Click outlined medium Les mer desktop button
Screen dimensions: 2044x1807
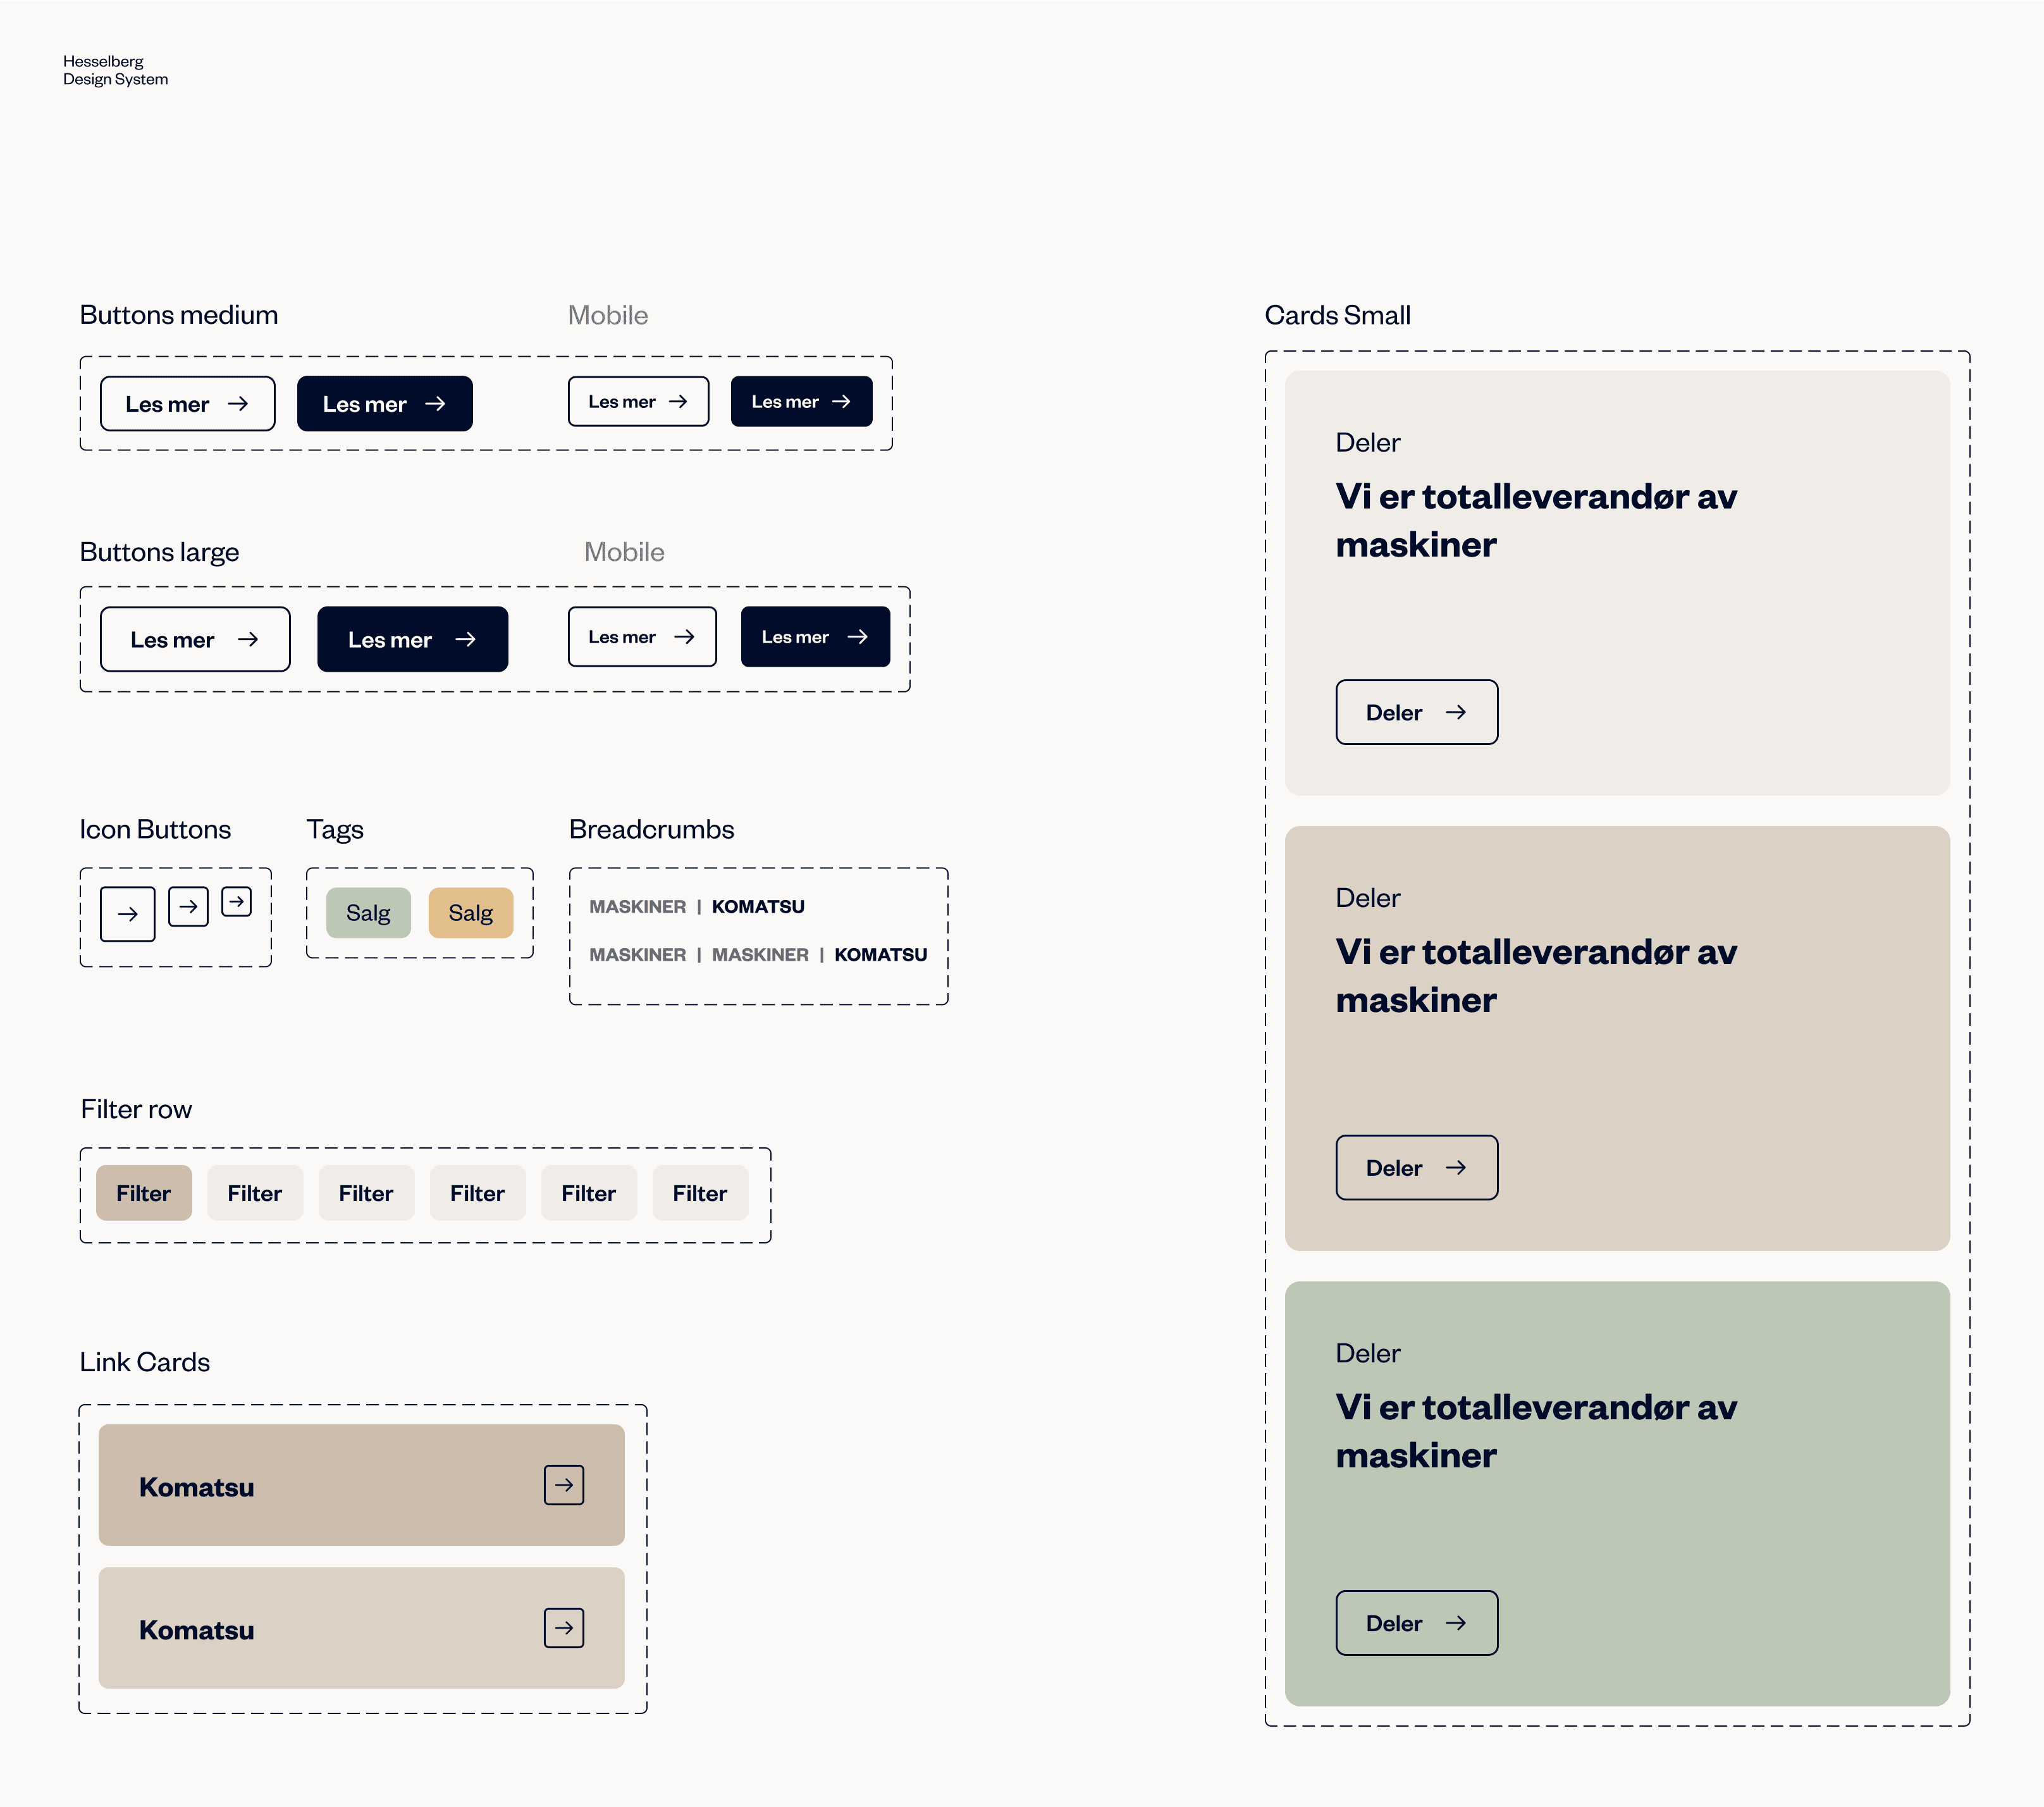point(187,404)
